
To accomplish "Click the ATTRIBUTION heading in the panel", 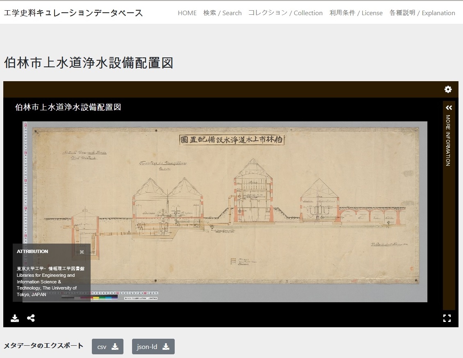I will click(x=32, y=251).
